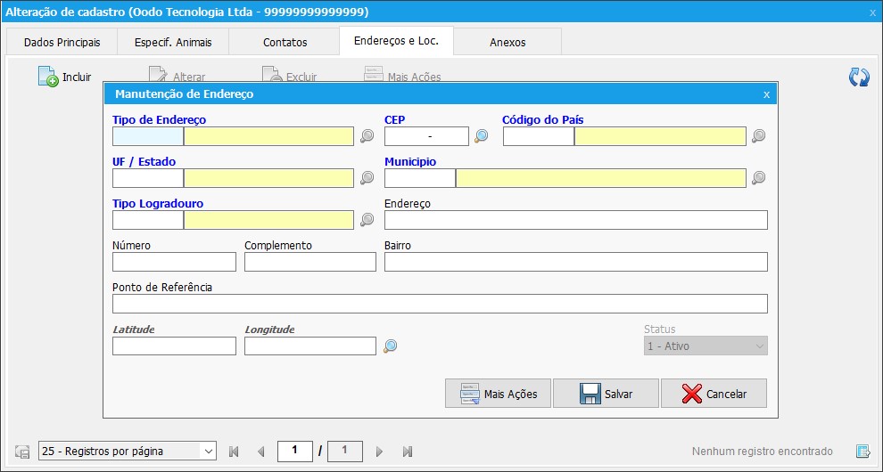Open the Registros por página dropdown

point(128,451)
